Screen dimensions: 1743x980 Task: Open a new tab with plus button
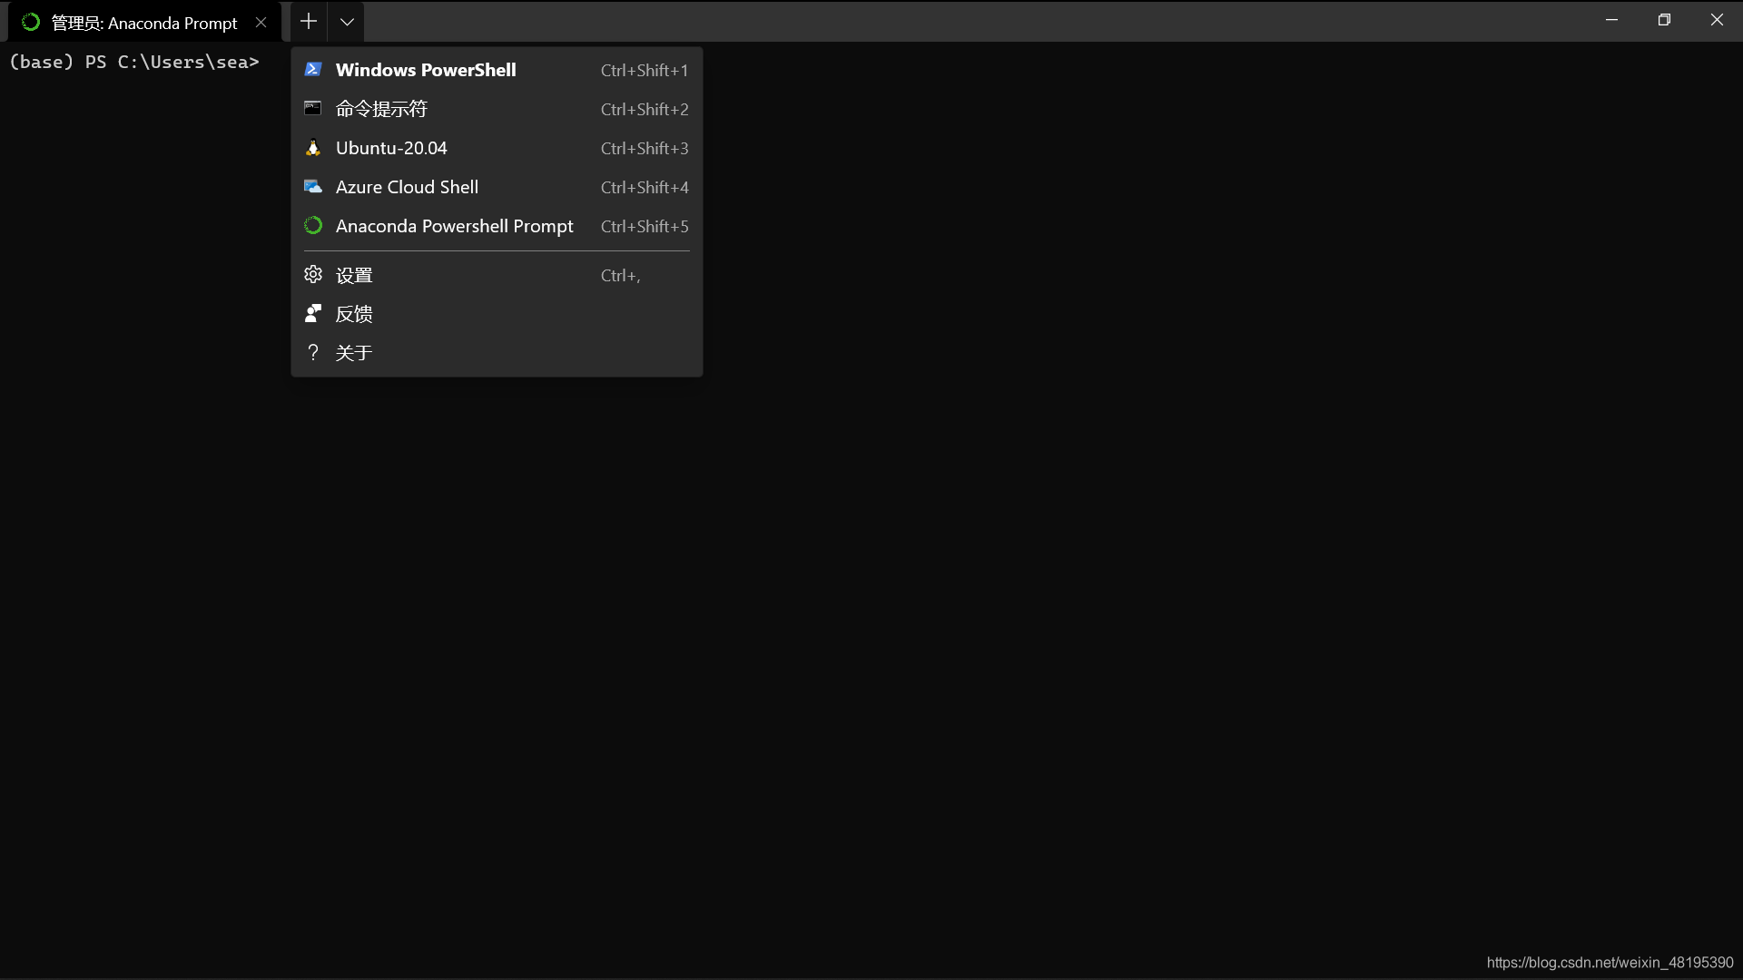tap(309, 22)
